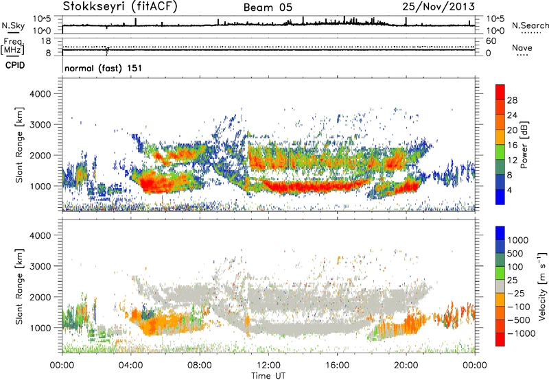Click the blue bottom segment of Power colorbar
Screen dimensions: 549x380
pos(500,197)
